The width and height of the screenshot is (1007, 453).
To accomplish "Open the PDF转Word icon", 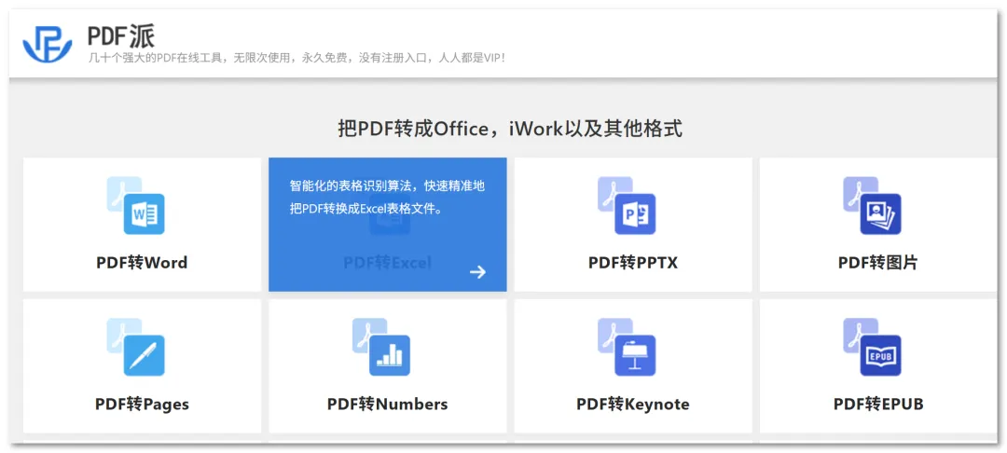I will click(135, 205).
